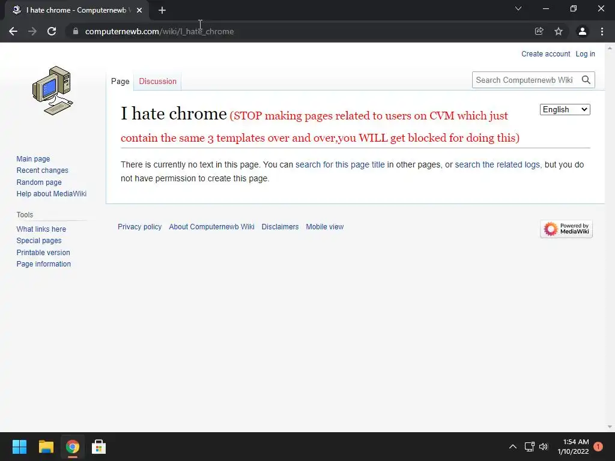615x461 pixels.
Task: Open Recent changes
Action: 43,170
